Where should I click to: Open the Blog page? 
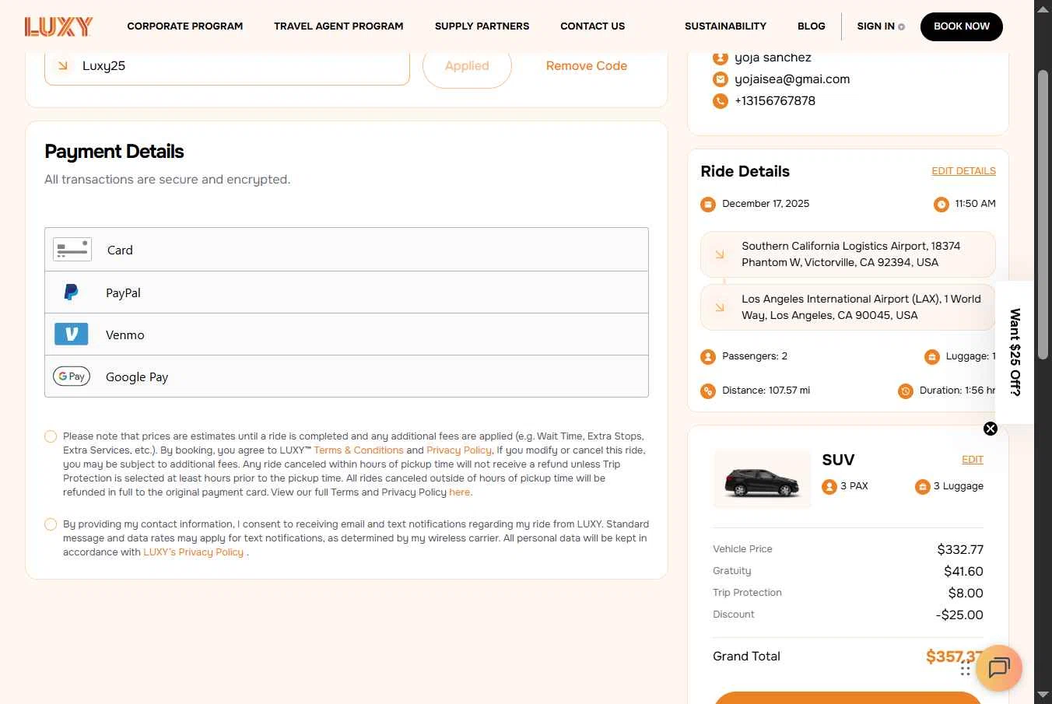pyautogui.click(x=812, y=26)
